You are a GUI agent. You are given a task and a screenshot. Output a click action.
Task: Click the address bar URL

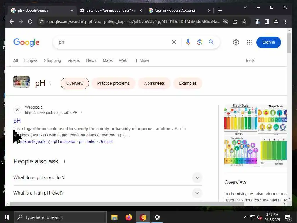coord(133,21)
